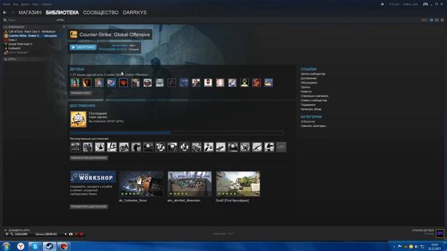Open the recorder dropdown arrow
447x251 pixels.
tap(66, 234)
